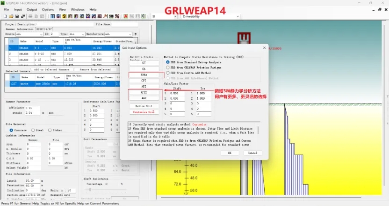Open the Options menu
The width and height of the screenshot is (389, 206).
[x=48, y=9]
